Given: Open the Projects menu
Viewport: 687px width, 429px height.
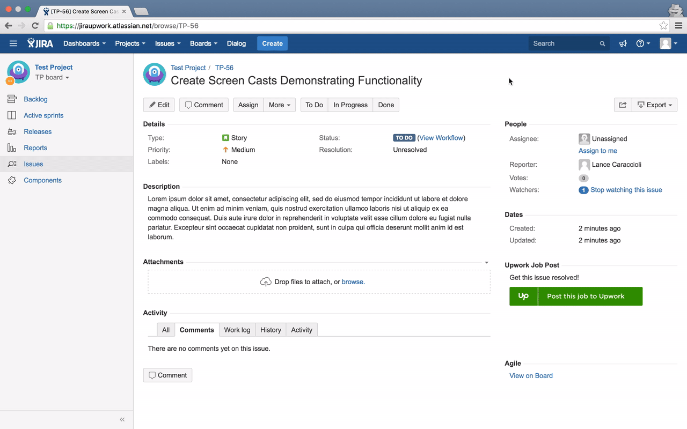Looking at the screenshot, I should coord(130,43).
